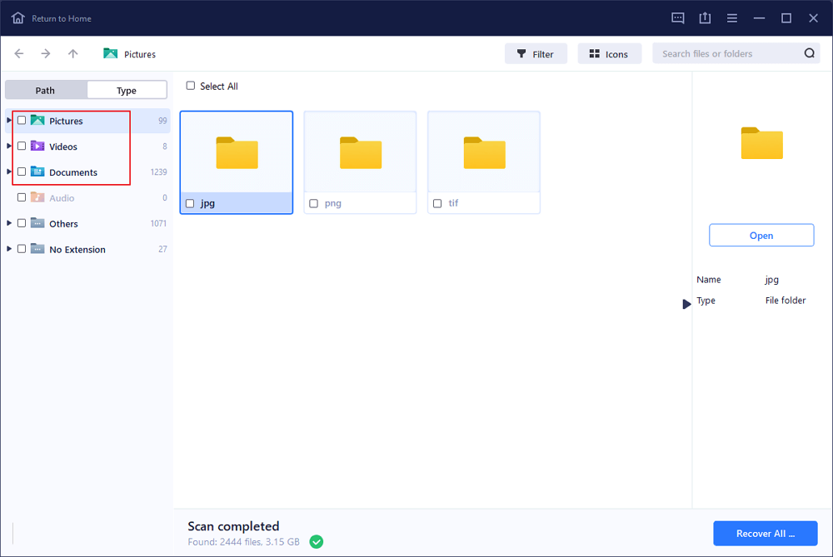833x557 pixels.
Task: Select the Videos category icon in sidebar
Action: click(x=37, y=147)
